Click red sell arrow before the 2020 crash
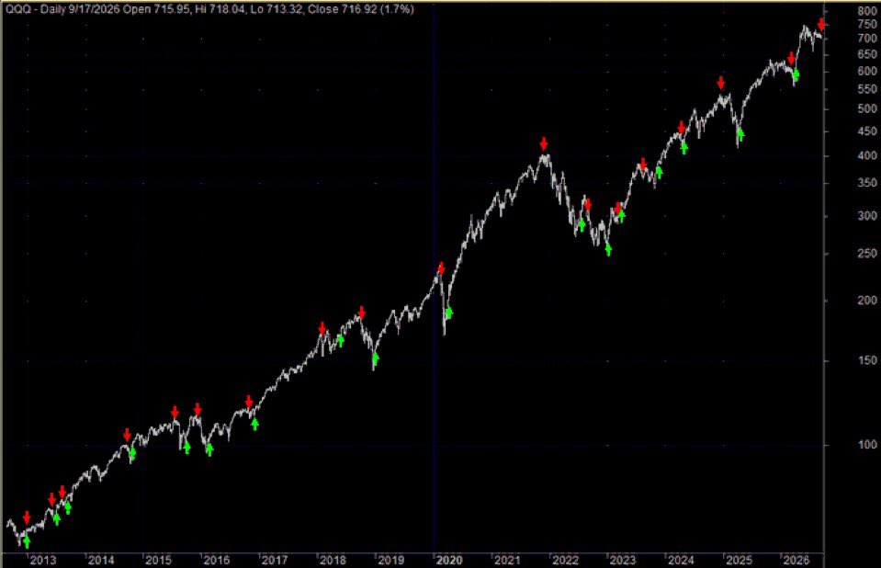The height and width of the screenshot is (568, 881). (x=441, y=268)
